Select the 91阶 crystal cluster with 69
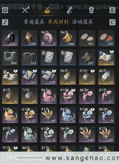The width and height of the screenshot is (119, 164). (49, 115)
